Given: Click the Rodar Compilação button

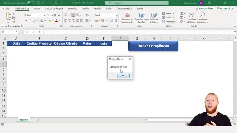Looking at the screenshot, I should click(x=153, y=46).
